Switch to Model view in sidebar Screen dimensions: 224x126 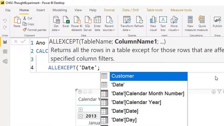[x=5, y=62]
